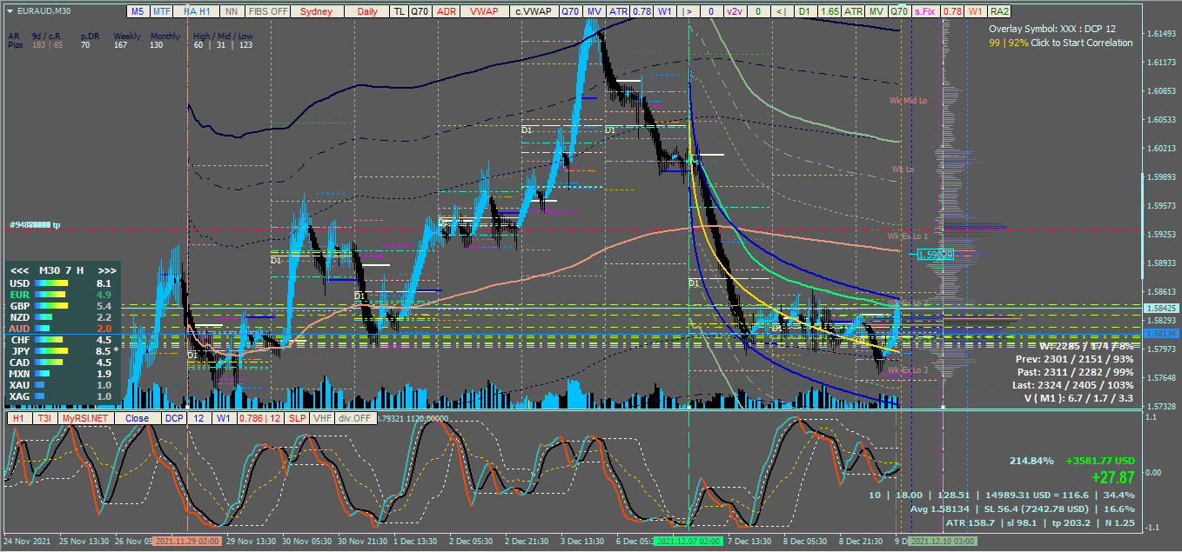Select XAU row in currency strength meter
The height and width of the screenshot is (552, 1182).
61,385
